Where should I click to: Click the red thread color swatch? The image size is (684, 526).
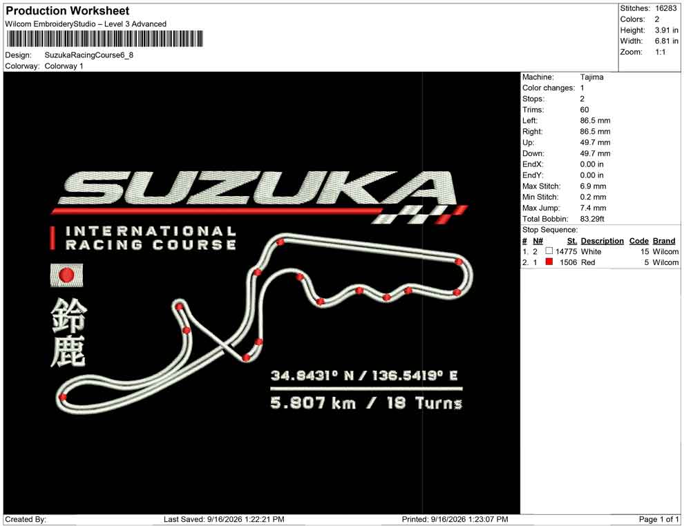point(549,262)
